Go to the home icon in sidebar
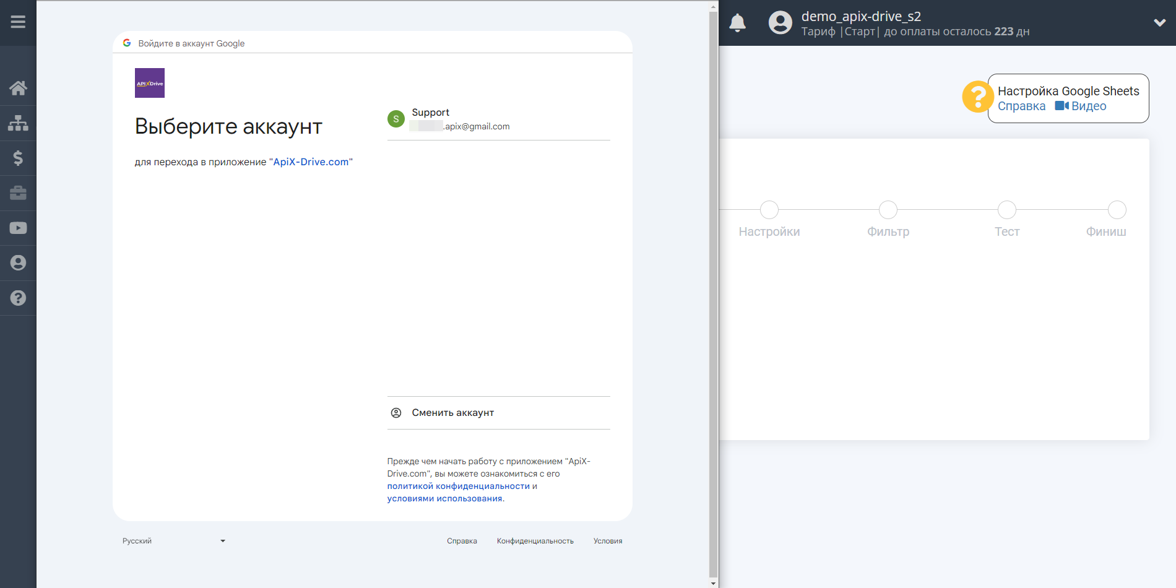The height and width of the screenshot is (588, 1176). (18, 88)
